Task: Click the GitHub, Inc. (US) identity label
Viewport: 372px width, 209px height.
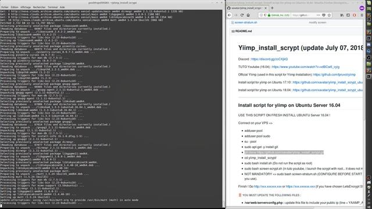Action: [x=280, y=15]
